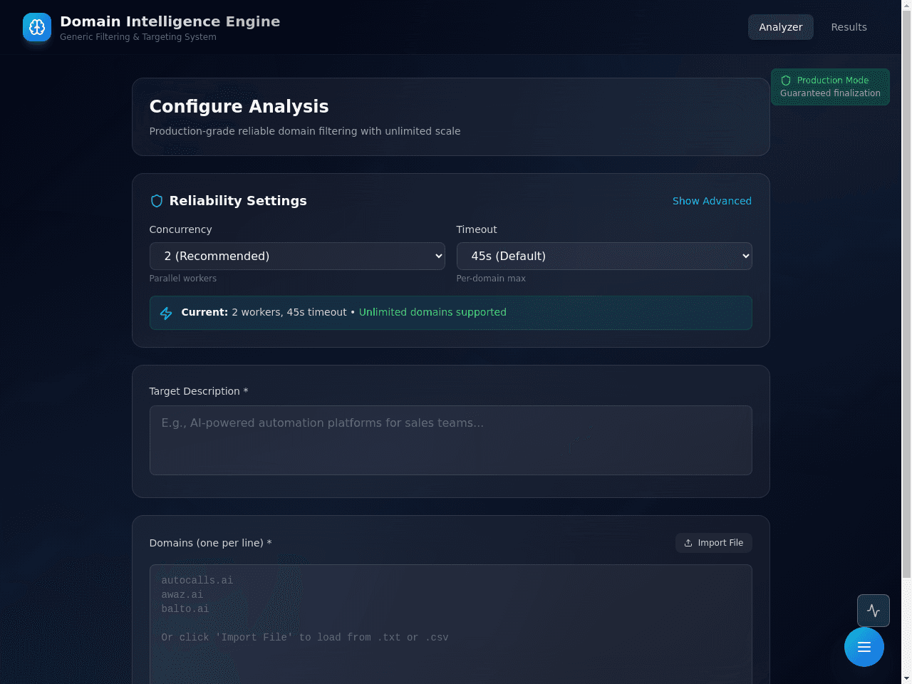912x684 pixels.
Task: Click the Domain Intelligence Engine title
Action: tap(170, 21)
